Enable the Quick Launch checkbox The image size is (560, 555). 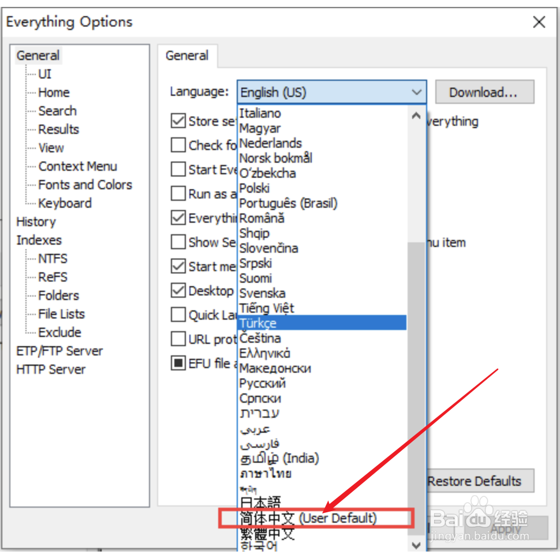click(x=178, y=314)
